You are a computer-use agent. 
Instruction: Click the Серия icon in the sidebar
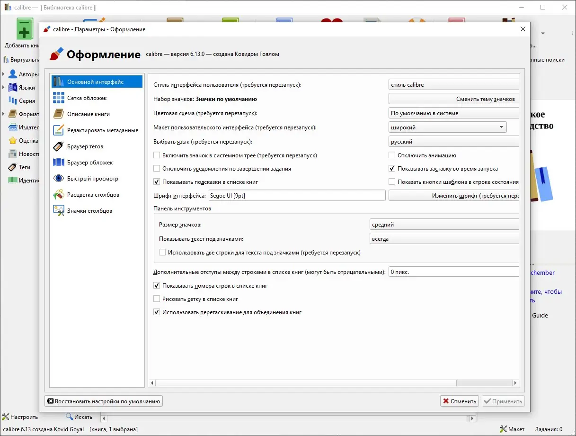(x=12, y=101)
